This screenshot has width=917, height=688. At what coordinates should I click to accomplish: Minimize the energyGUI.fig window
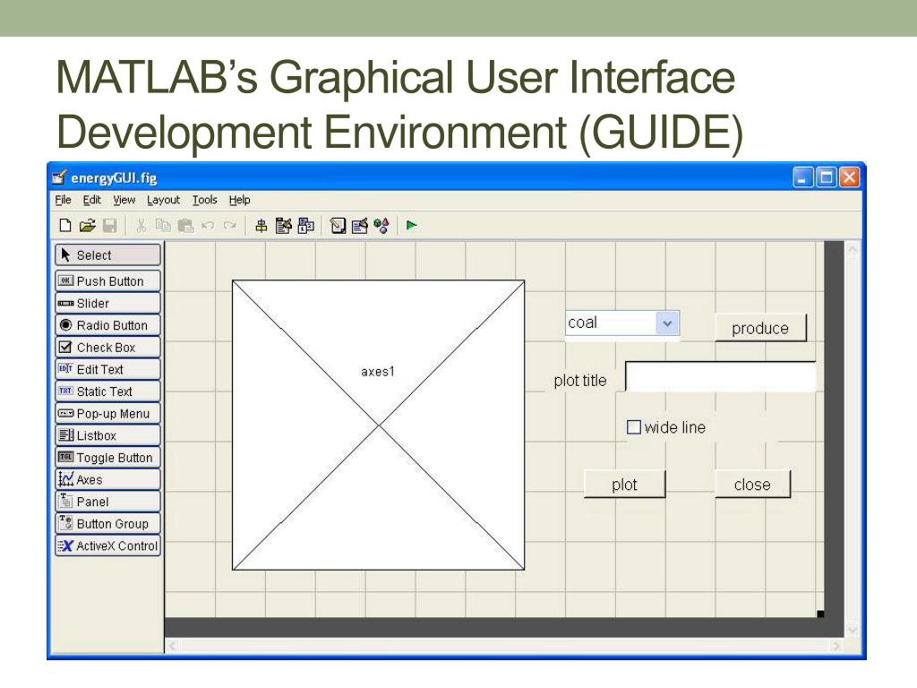tap(802, 177)
